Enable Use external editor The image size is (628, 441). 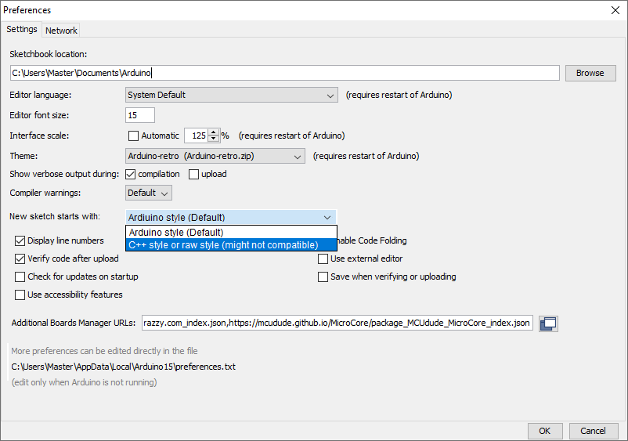323,258
